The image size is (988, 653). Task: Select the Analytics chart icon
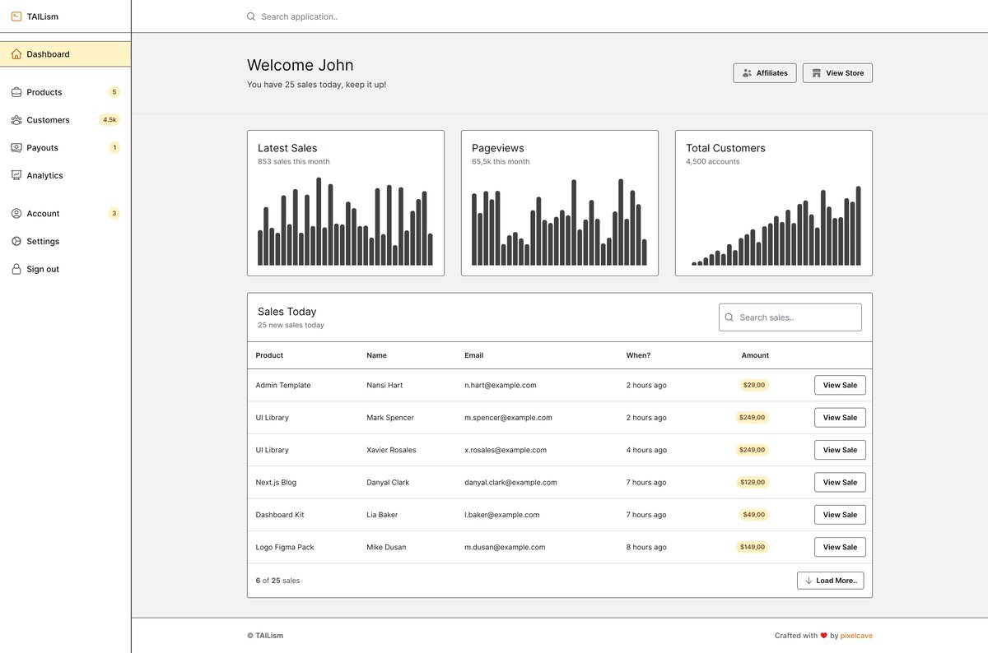(x=17, y=175)
